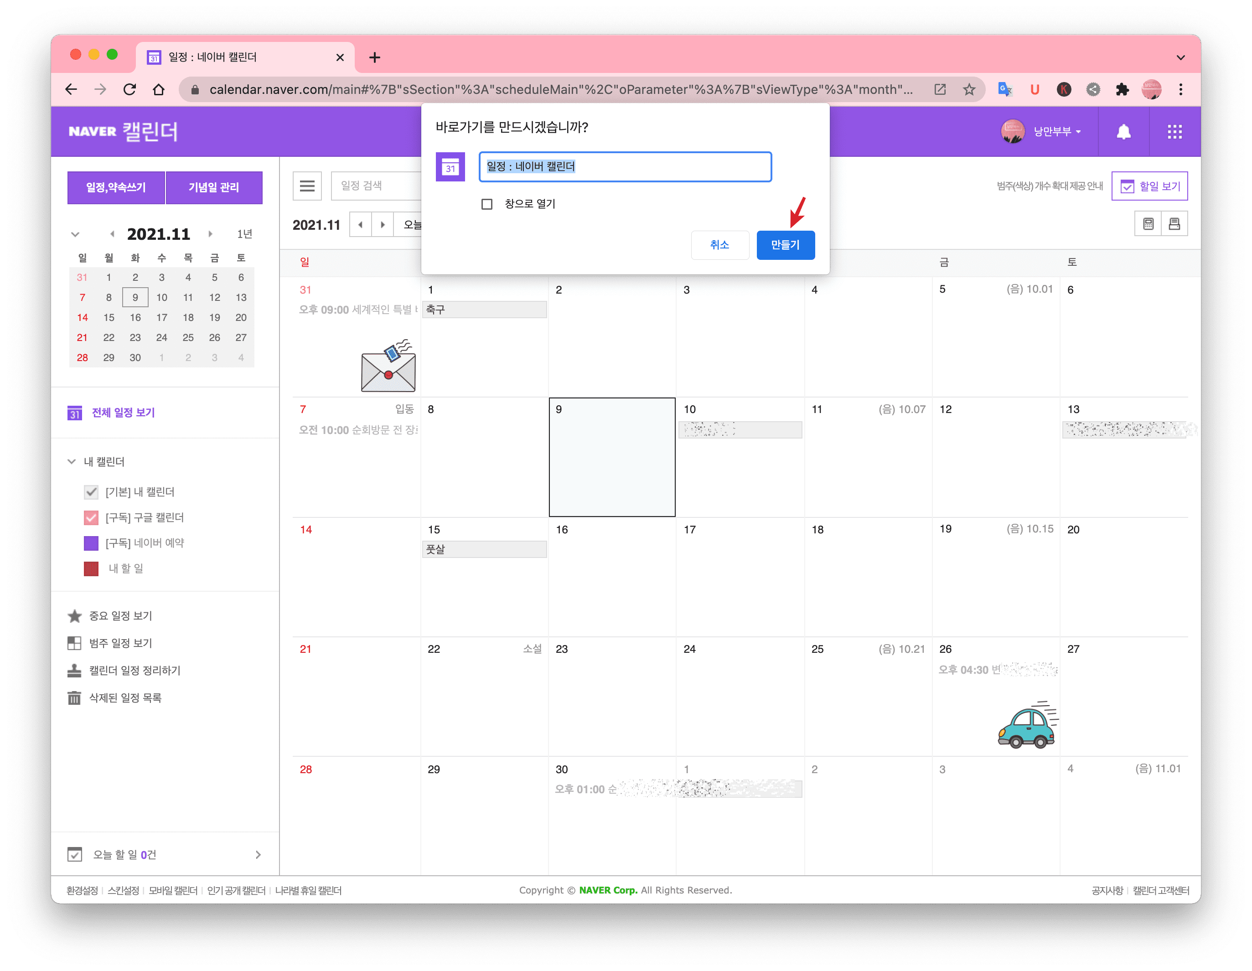
Task: Open the 축구 event on November 1
Action: pos(484,310)
